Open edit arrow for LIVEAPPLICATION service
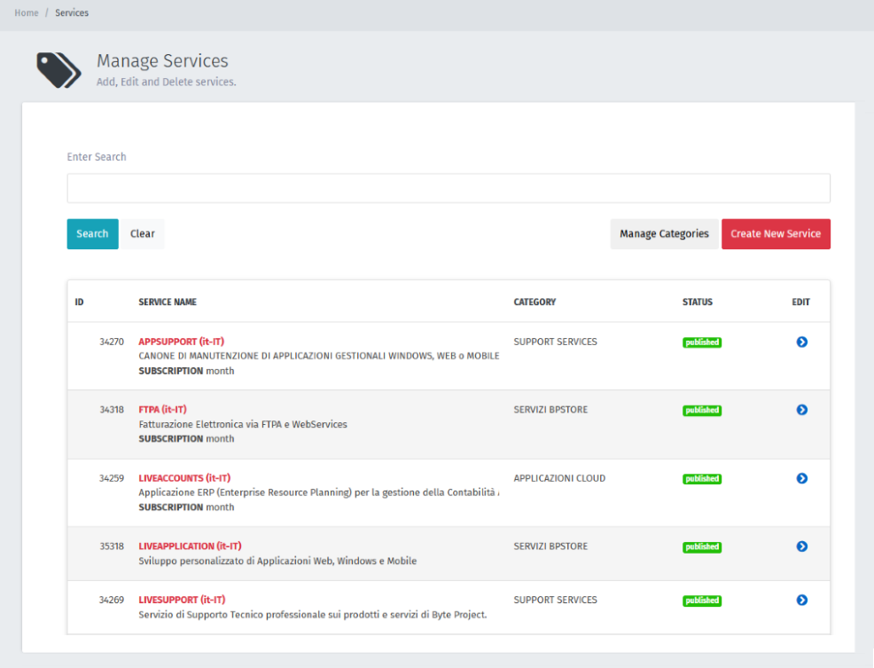 click(x=801, y=546)
